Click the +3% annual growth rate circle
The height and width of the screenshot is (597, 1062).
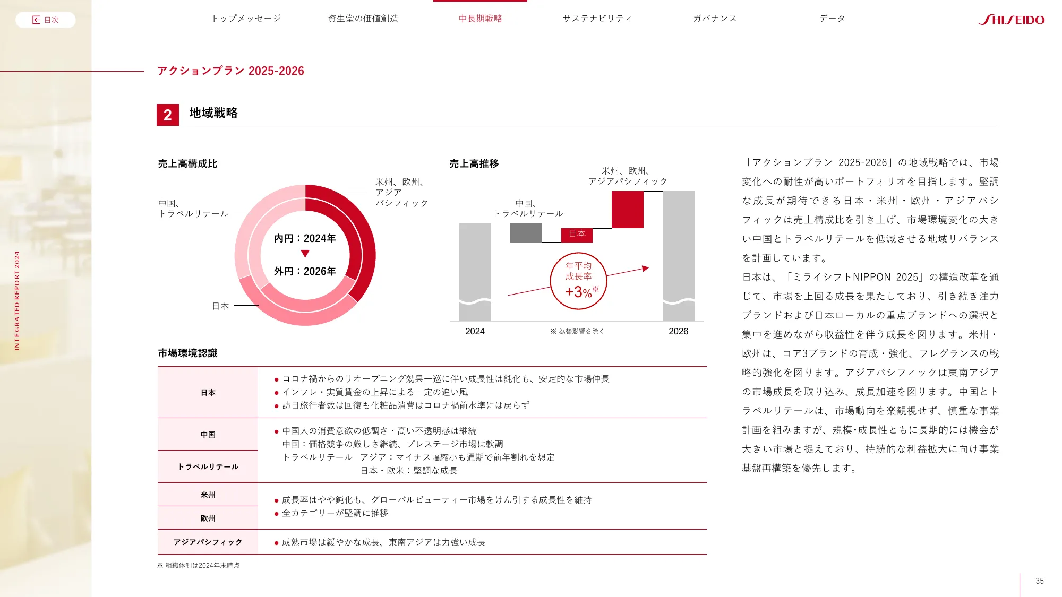click(578, 281)
